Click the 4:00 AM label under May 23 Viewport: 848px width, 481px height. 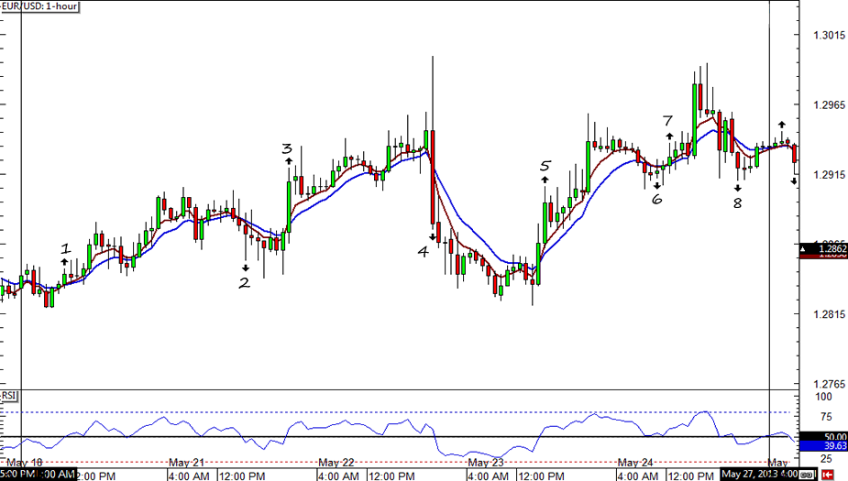click(489, 476)
